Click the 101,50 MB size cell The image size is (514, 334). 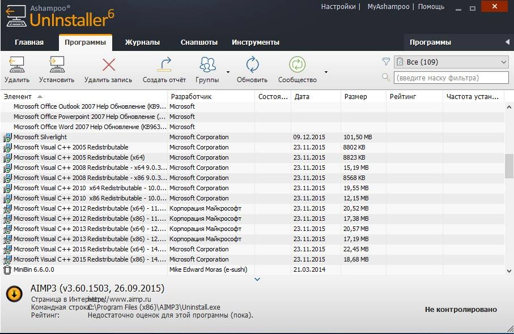[358, 137]
